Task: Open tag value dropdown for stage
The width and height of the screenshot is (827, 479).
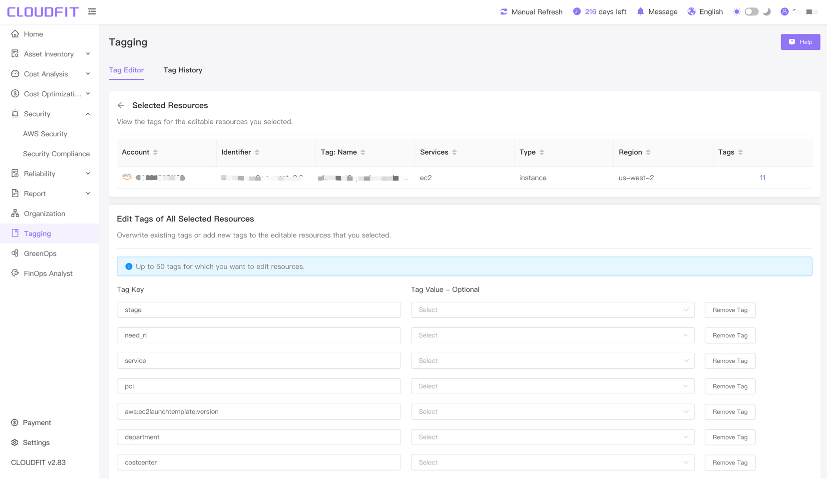Action: 552,310
